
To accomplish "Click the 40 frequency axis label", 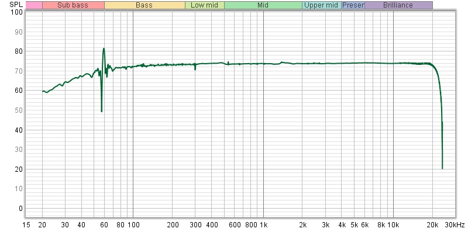I will 81,225.
